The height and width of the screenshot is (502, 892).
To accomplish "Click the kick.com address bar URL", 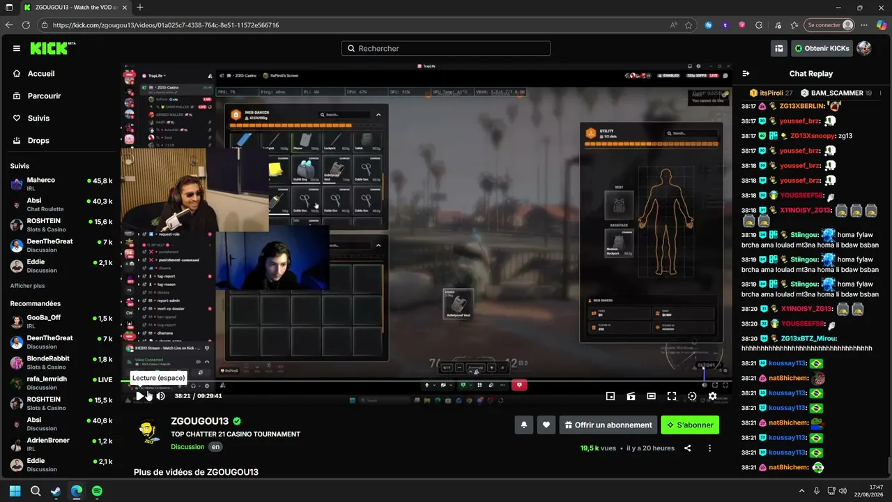I will [x=166, y=25].
